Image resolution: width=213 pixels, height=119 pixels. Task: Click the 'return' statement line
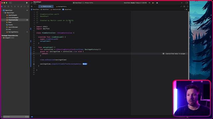pos(45,54)
